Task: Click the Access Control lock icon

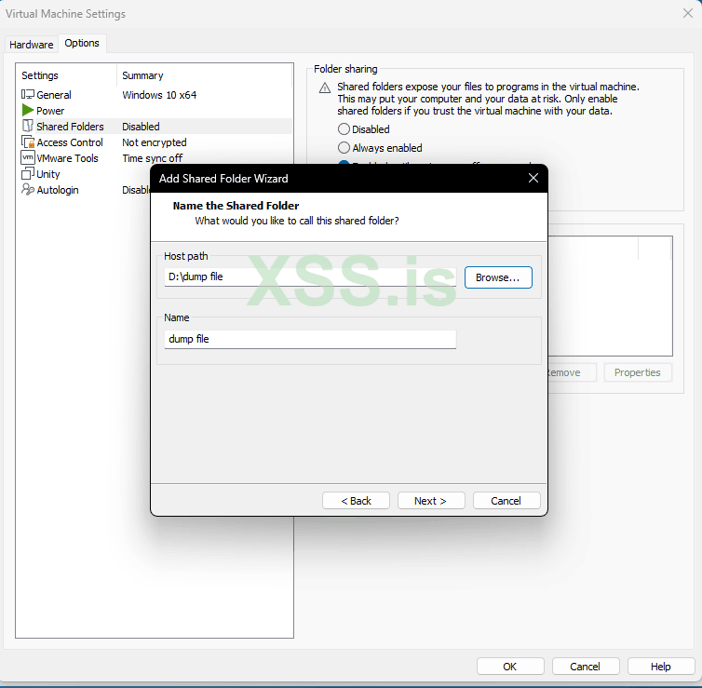Action: [x=28, y=142]
